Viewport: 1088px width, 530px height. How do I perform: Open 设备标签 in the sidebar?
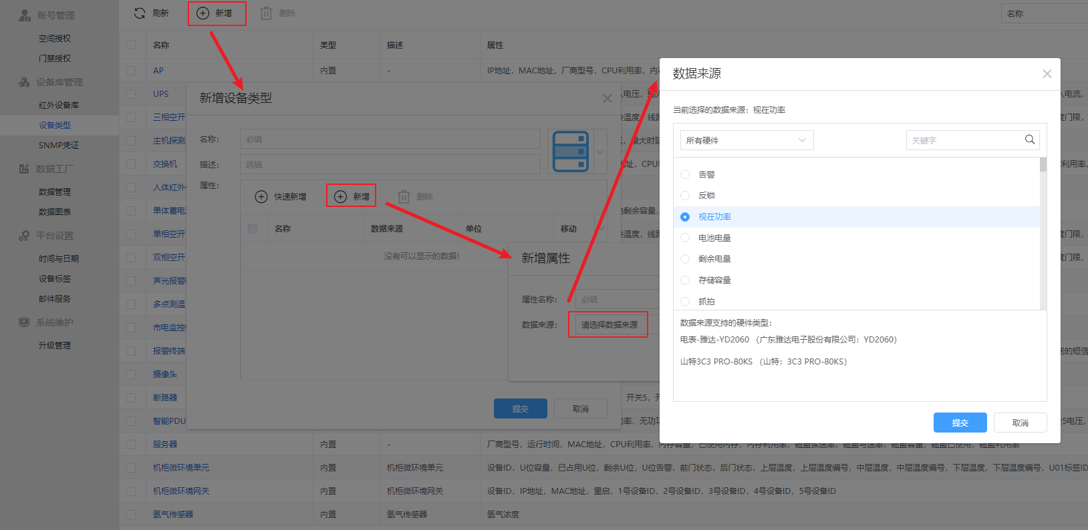55,279
